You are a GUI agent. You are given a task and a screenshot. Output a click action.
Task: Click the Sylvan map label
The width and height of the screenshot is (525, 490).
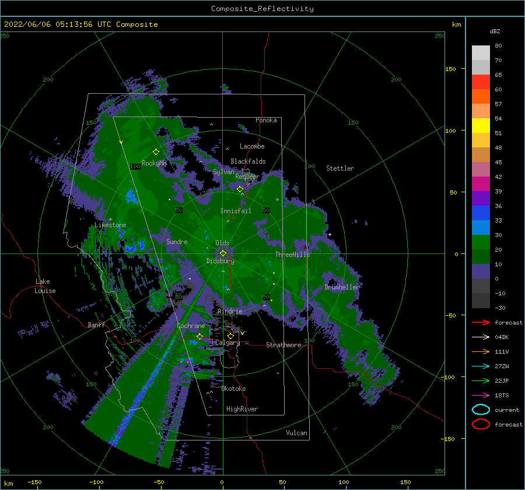pyautogui.click(x=223, y=172)
